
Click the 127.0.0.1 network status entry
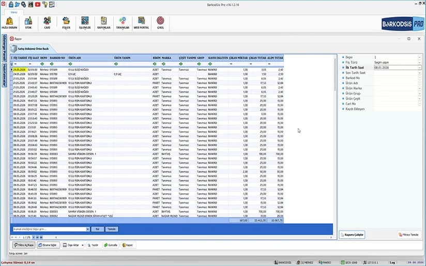tap(371, 262)
